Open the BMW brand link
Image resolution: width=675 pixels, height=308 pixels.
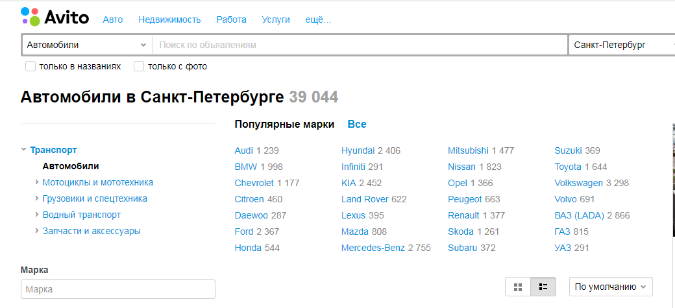click(246, 167)
